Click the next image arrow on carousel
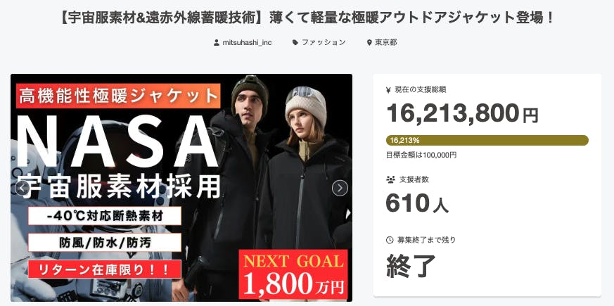Image resolution: width=614 pixels, height=306 pixels. [340, 188]
